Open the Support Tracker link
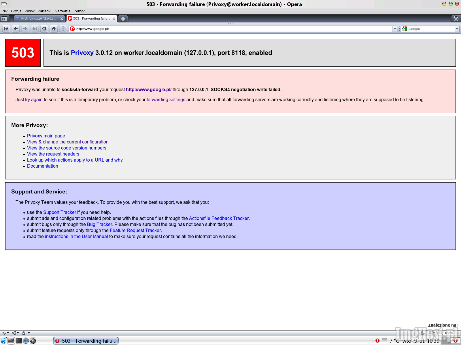Viewport: 461px width, 345px height. tap(60, 212)
